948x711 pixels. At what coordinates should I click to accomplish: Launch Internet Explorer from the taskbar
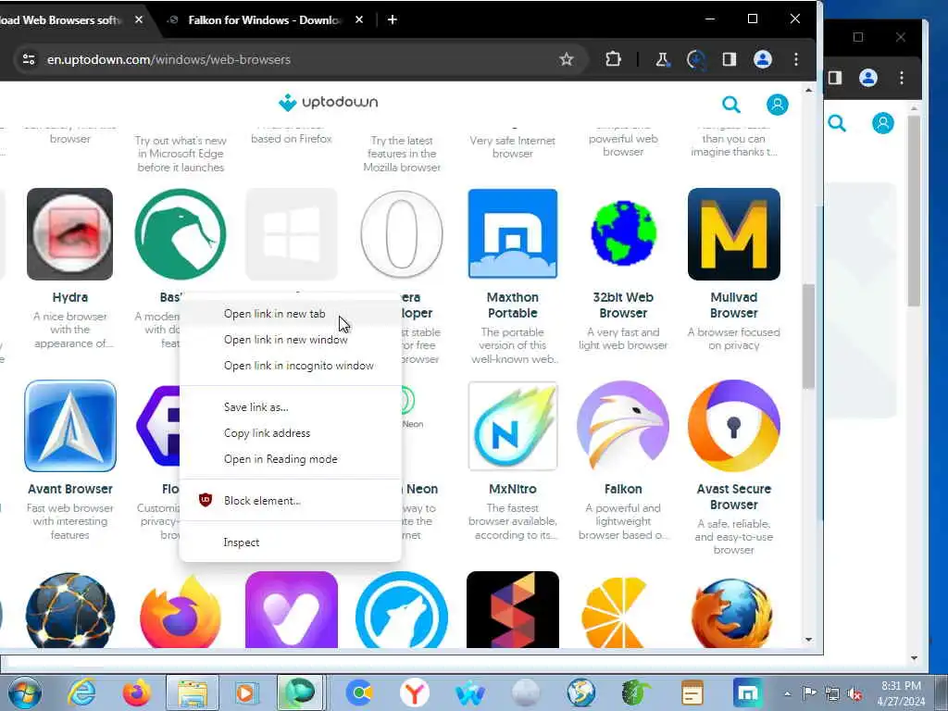81,692
